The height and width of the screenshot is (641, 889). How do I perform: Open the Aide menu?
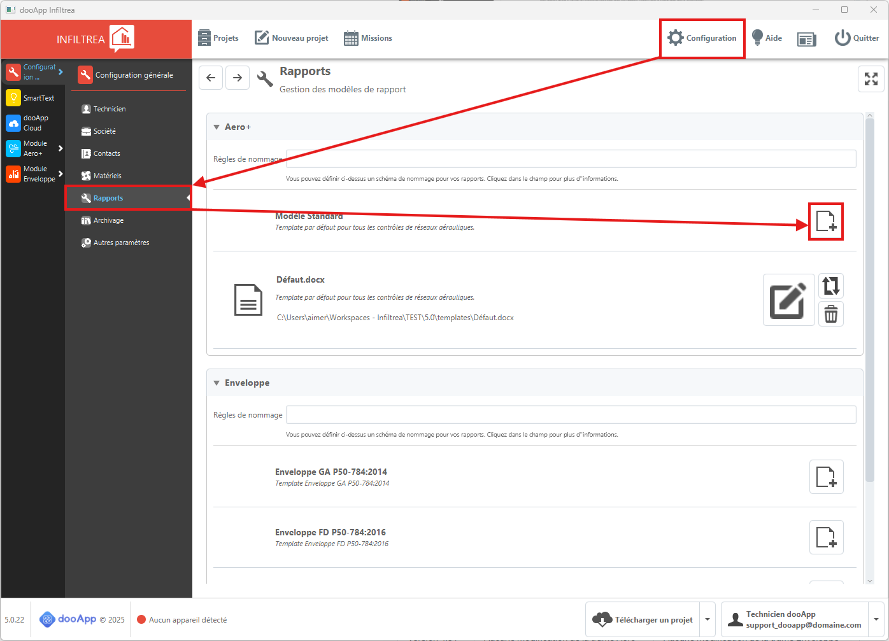point(767,38)
